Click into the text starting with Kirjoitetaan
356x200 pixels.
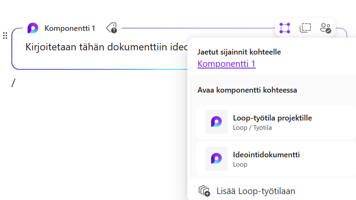point(101,47)
